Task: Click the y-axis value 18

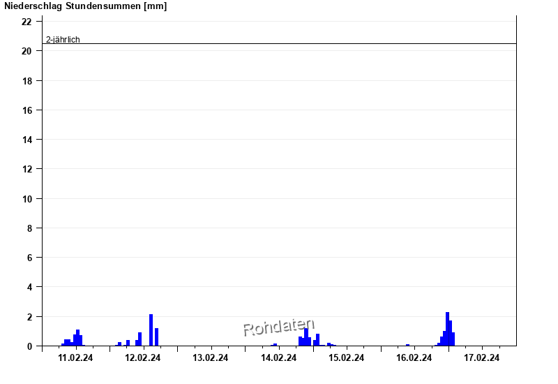Action: (27, 81)
